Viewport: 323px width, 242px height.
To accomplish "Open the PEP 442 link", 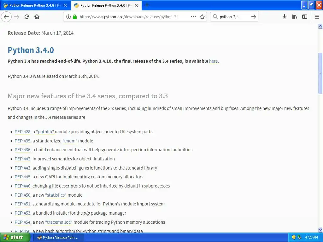I will coord(22,159).
